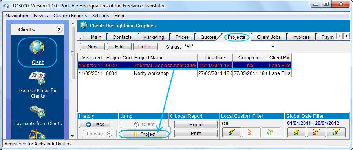Remove the Local Custom Filter funnel
This screenshot has width=353, height=150.
251,132
